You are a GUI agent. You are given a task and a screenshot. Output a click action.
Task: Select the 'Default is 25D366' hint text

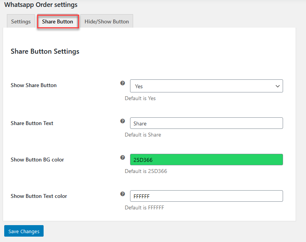pyautogui.click(x=146, y=171)
